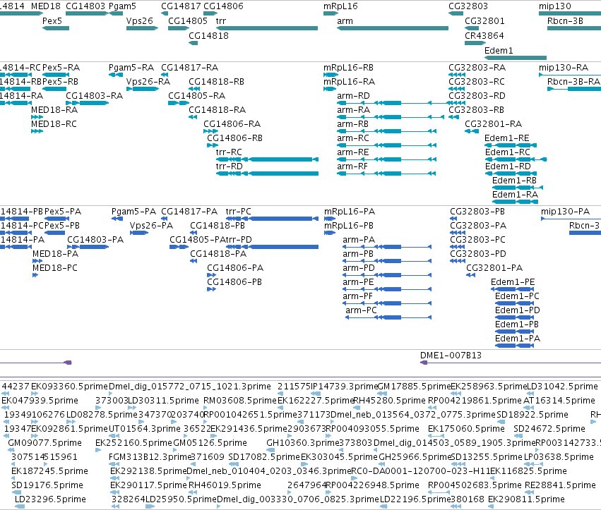Select the SD24672.5prime EST
Screen dimensions: 601x510
[x=518, y=436]
